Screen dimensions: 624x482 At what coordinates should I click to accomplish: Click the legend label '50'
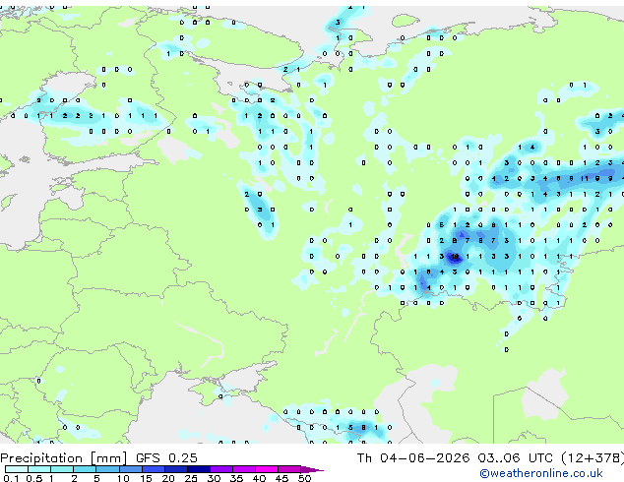click(x=305, y=478)
